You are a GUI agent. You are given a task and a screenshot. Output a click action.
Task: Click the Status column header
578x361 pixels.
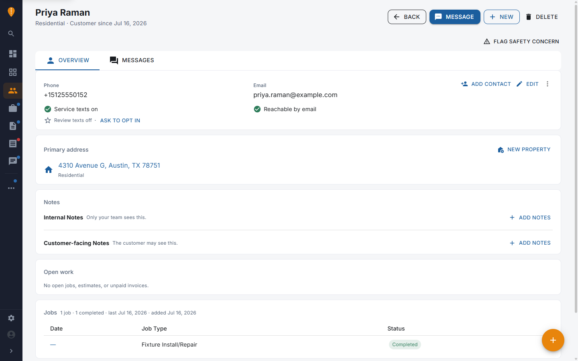coord(396,329)
